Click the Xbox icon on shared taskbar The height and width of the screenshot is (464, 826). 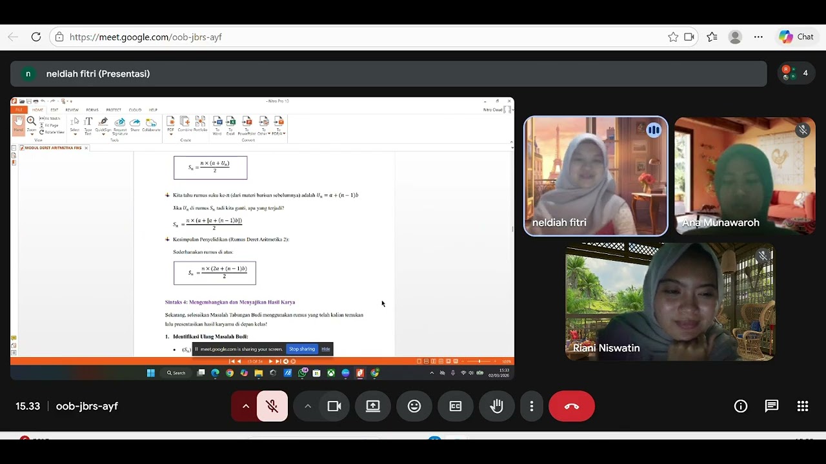pos(331,372)
